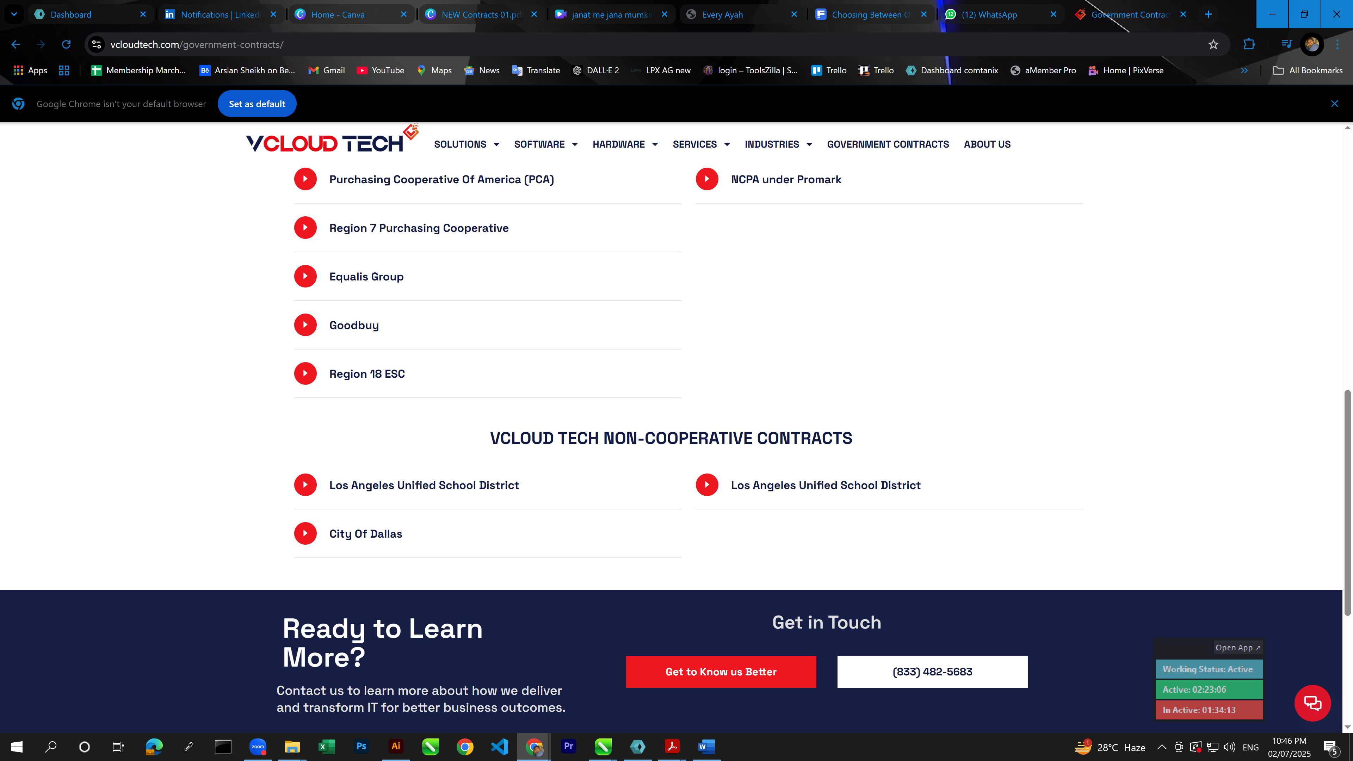Open Illustrator from the taskbar
Viewport: 1353px width, 761px height.
coord(395,746)
